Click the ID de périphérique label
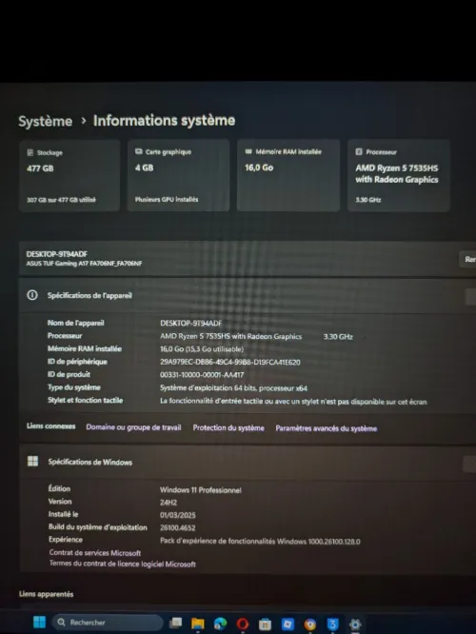 click(77, 362)
